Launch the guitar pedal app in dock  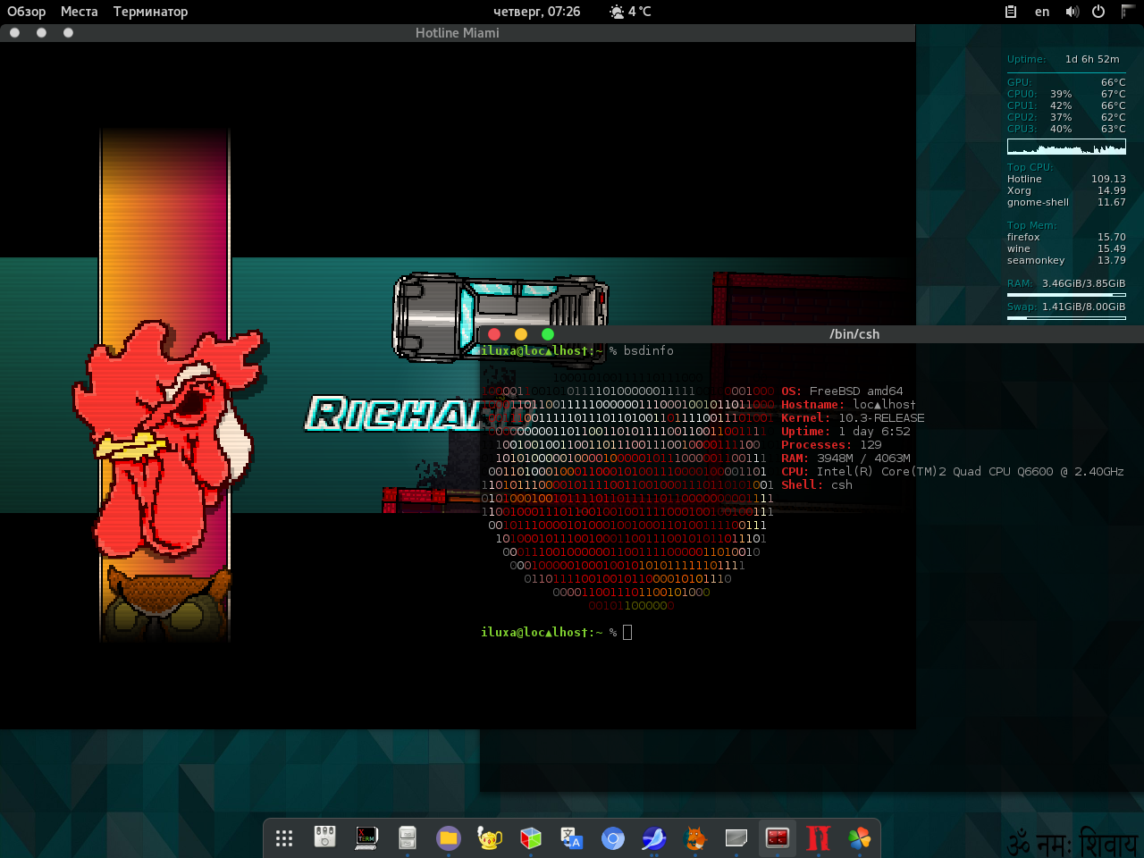[x=325, y=837]
